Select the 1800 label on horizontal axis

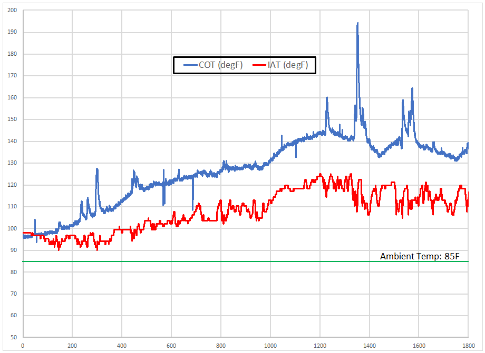tap(468, 346)
